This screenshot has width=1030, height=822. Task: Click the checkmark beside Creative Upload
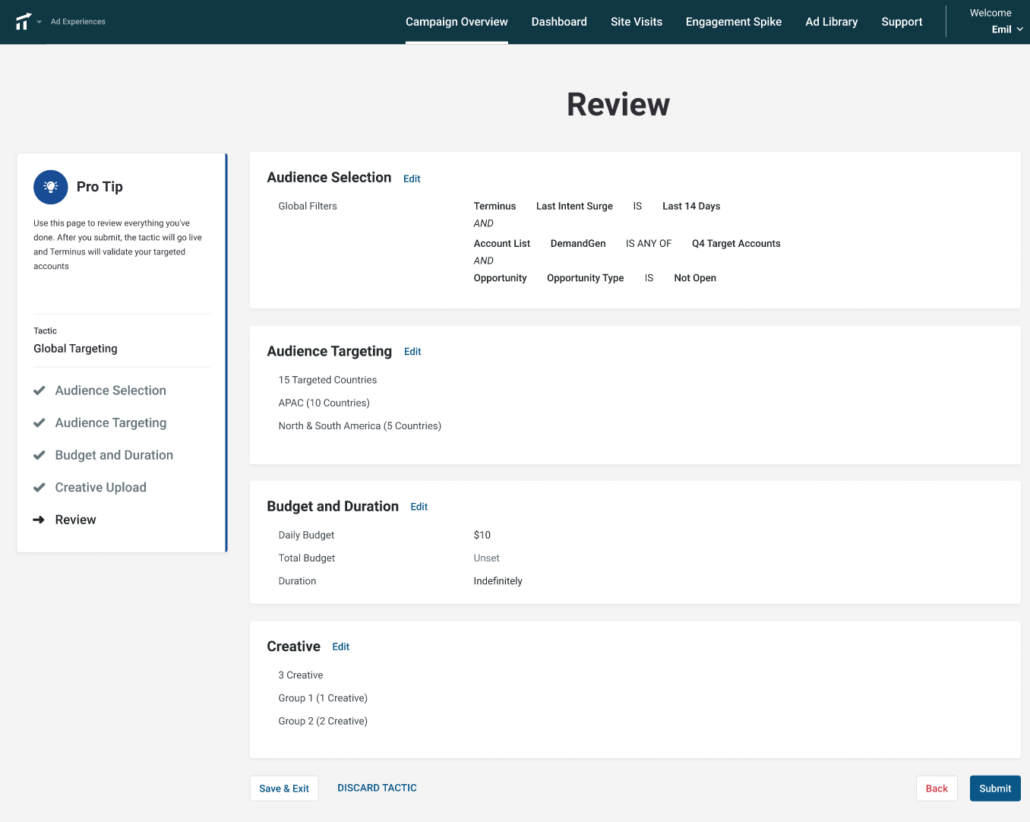pyautogui.click(x=39, y=488)
